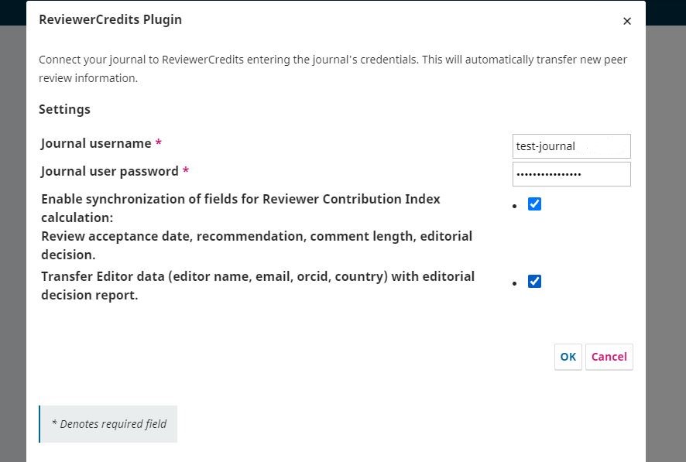Uncheck the Transfer Editor data checkbox
The image size is (686, 462).
click(x=534, y=282)
